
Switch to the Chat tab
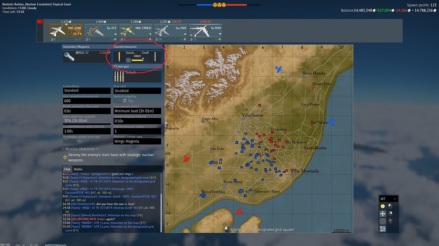point(68,169)
